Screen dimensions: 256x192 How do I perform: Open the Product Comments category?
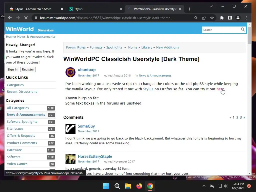tap(22, 143)
